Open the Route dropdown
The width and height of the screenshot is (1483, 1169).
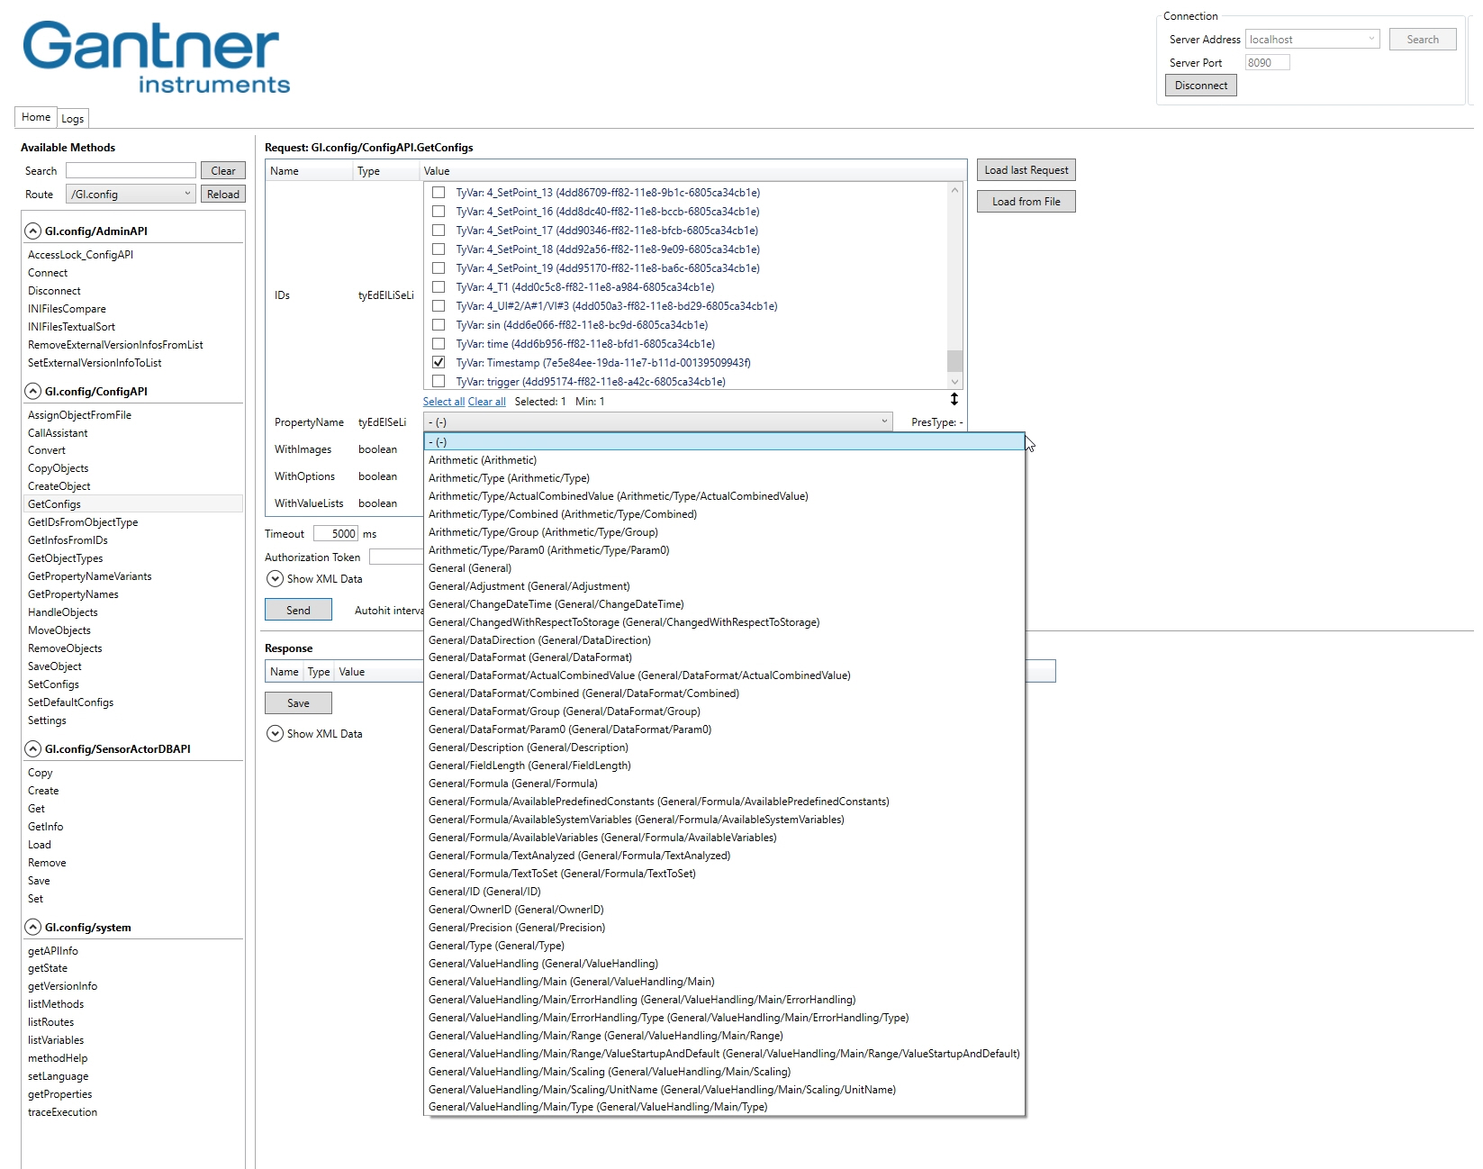185,193
